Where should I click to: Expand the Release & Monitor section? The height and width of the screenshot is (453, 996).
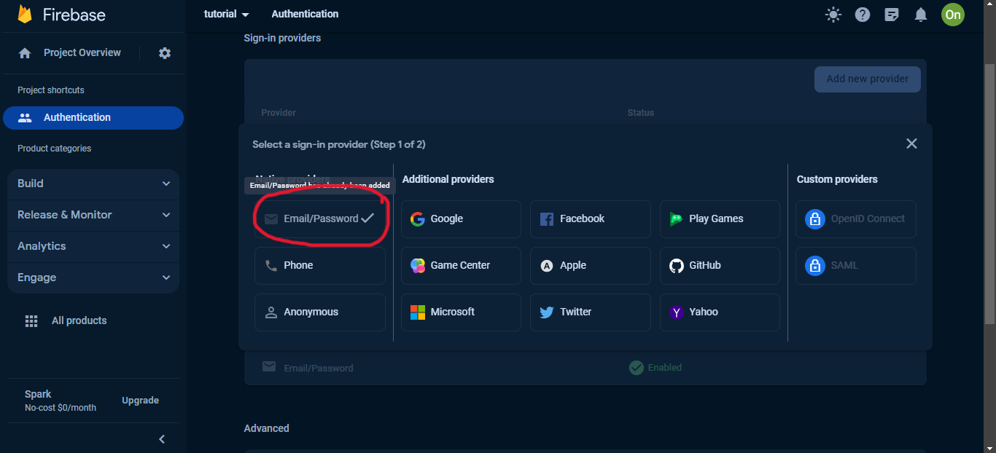point(93,215)
